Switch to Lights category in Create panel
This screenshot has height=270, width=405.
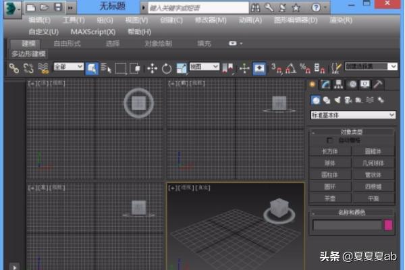coord(337,100)
